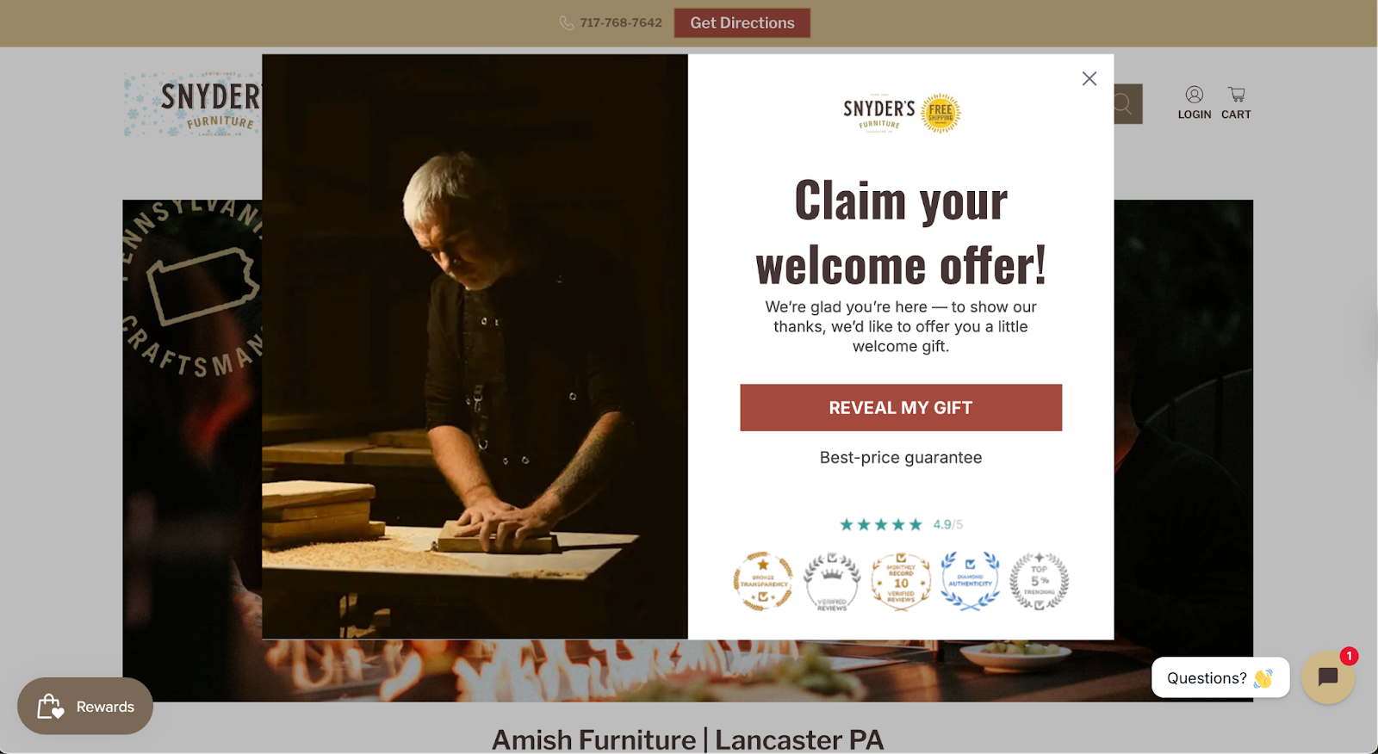Click the Diamond Authenticity badge
Image resolution: width=1378 pixels, height=754 pixels.
(x=970, y=581)
